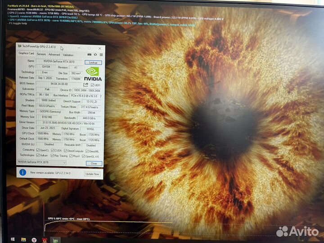
Task: Click the GPU-Z taskbar icon
Action: click(x=55, y=240)
